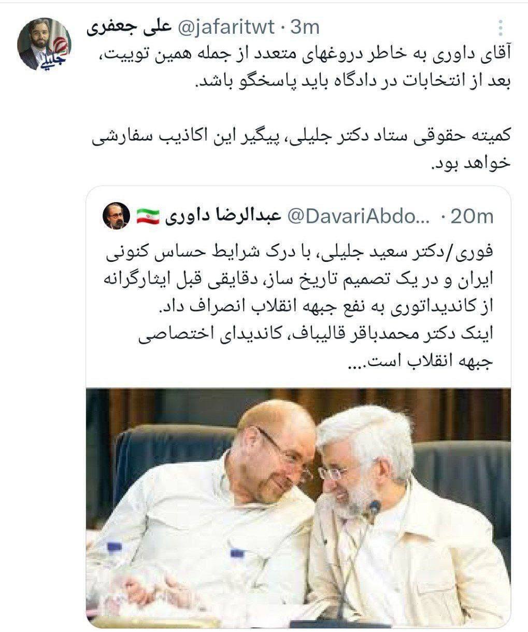528x632 pixels.
Task: Open the three-dot more options menu
Action: point(500,29)
